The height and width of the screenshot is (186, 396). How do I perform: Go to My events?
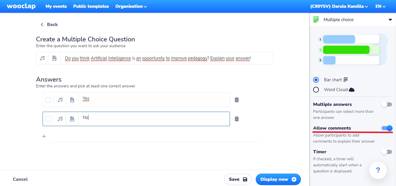pyautogui.click(x=56, y=6)
